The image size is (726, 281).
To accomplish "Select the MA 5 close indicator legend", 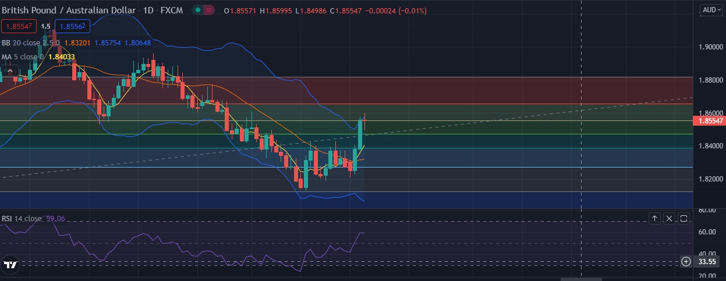I will [x=23, y=56].
